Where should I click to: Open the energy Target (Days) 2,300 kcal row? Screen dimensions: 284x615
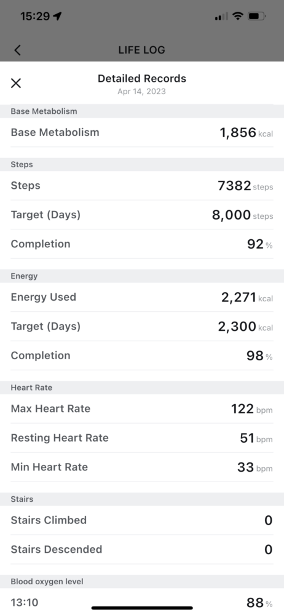[x=142, y=327]
